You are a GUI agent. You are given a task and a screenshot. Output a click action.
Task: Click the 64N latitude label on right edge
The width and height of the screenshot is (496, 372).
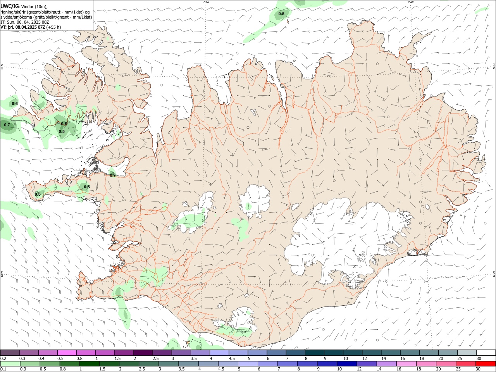pos(494,274)
